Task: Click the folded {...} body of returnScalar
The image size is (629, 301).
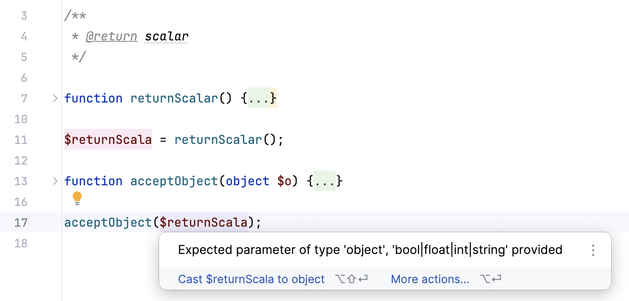Action: (x=262, y=98)
